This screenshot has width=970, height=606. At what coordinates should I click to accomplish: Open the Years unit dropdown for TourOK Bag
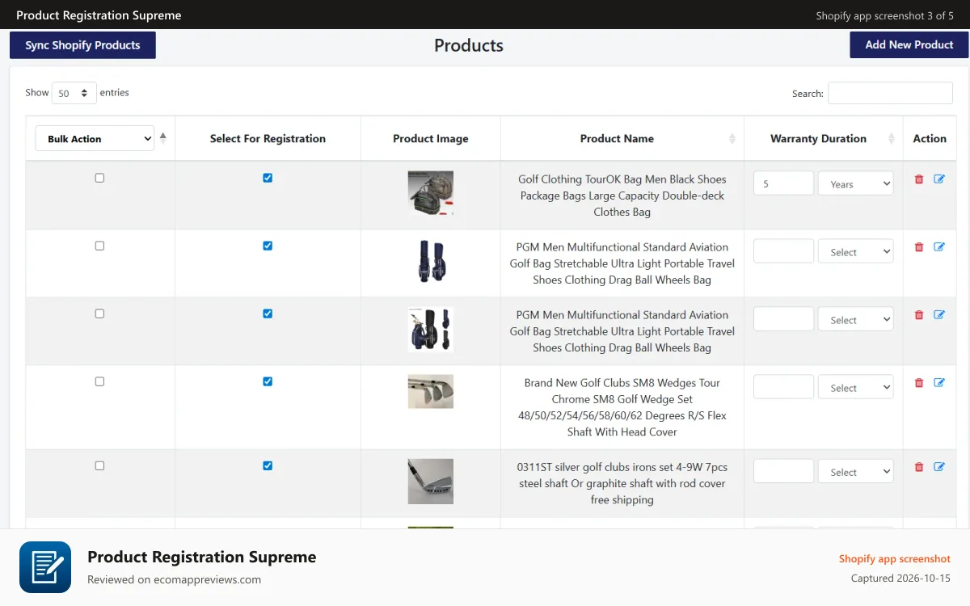click(x=856, y=183)
